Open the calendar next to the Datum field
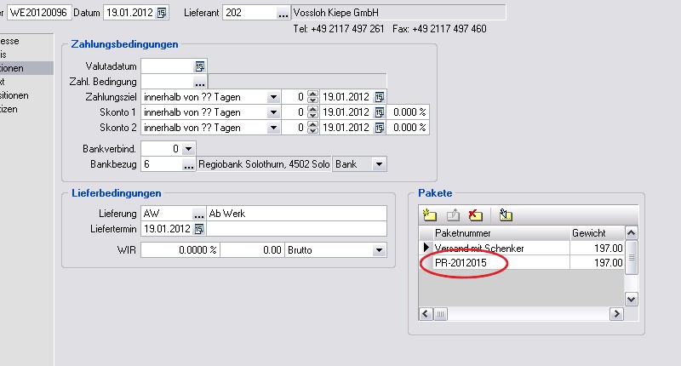 pyautogui.click(x=163, y=13)
